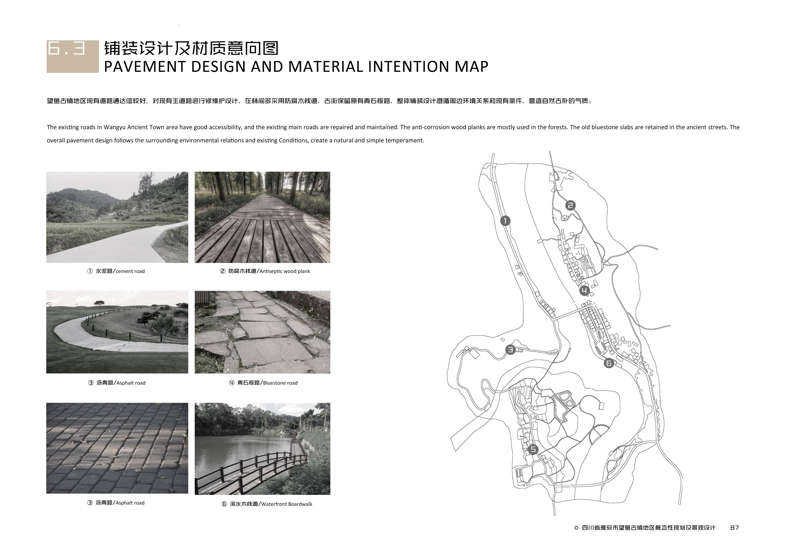The image size is (786, 555).
Task: Click the heading 'PAVEMENT DESIGN AND MATERIAL INTENTION MAP'
Action: [296, 66]
